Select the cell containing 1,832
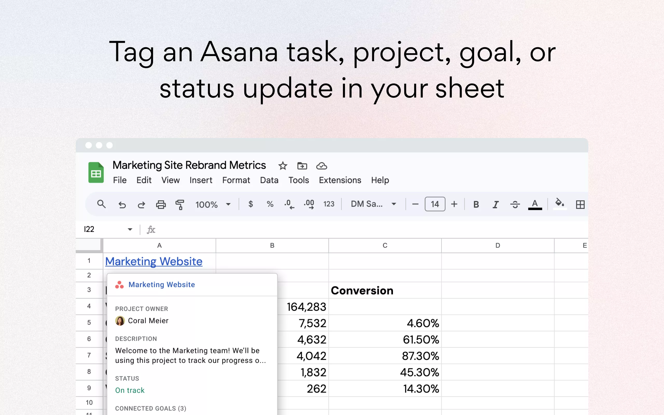The width and height of the screenshot is (664, 415). click(x=303, y=372)
